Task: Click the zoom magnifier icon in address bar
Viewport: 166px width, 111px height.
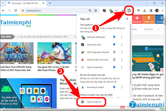Action: tap(90, 11)
